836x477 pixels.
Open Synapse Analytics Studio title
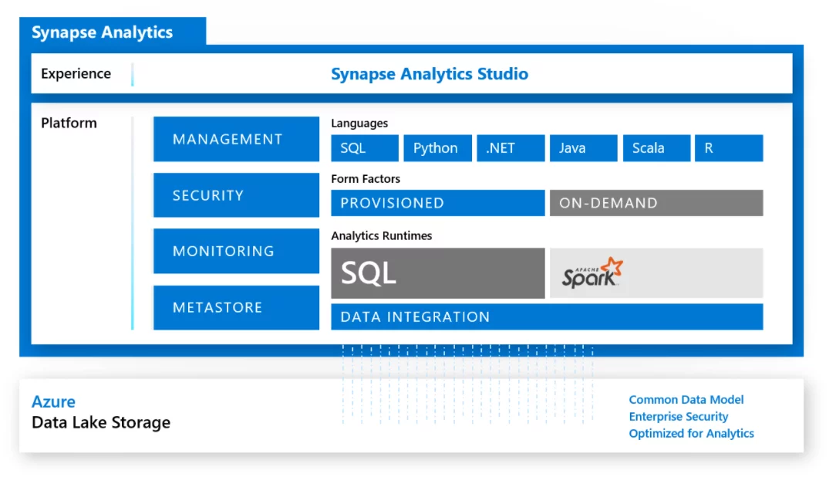430,73
